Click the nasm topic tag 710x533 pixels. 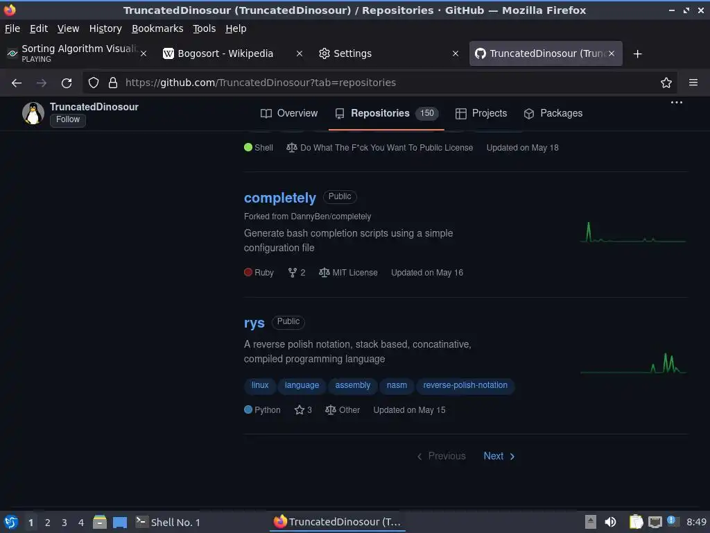tap(397, 385)
